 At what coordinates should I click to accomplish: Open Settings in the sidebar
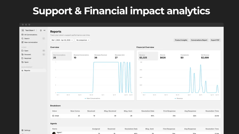(x=33, y=130)
